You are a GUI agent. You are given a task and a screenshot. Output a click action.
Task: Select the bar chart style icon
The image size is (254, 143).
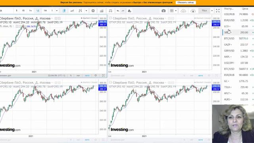pos(80,11)
